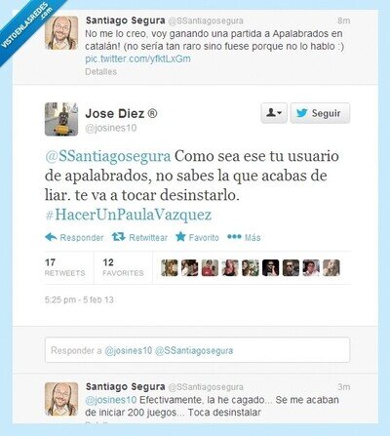Click the @SSantiagosegura mention in Jose's tweet

pos(107,156)
